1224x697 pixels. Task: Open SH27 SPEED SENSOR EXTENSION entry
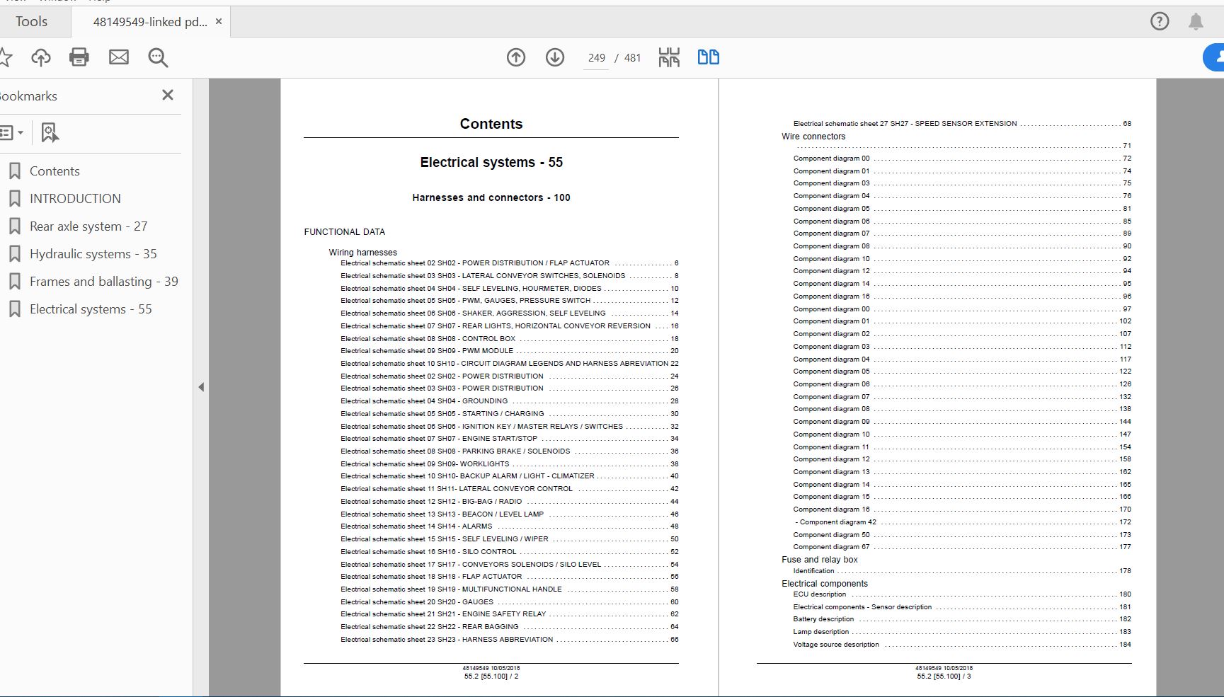click(x=962, y=124)
